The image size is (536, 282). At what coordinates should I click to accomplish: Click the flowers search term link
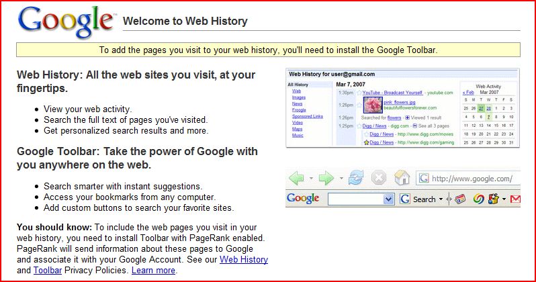click(x=394, y=117)
